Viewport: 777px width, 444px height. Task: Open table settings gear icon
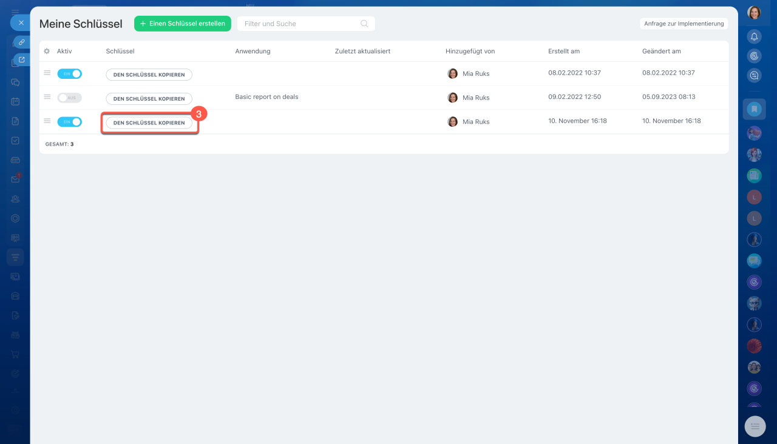(47, 52)
